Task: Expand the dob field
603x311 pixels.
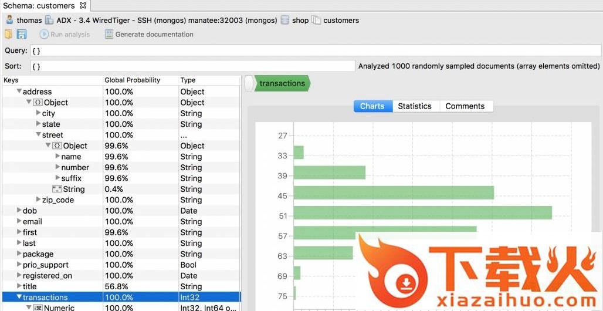Action: (19, 211)
